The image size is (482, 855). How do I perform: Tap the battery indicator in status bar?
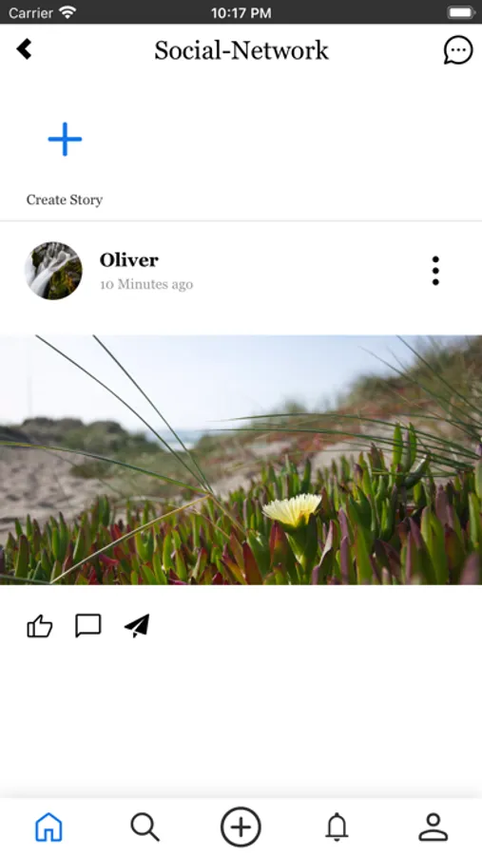461,12
